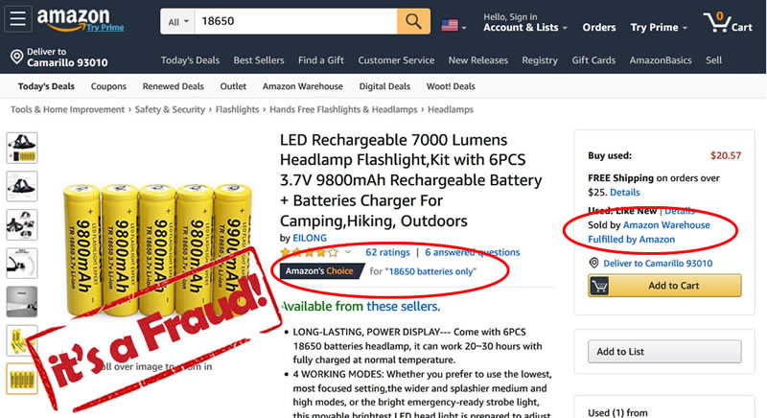
Task: Click the Add to Cart button
Action: click(664, 286)
